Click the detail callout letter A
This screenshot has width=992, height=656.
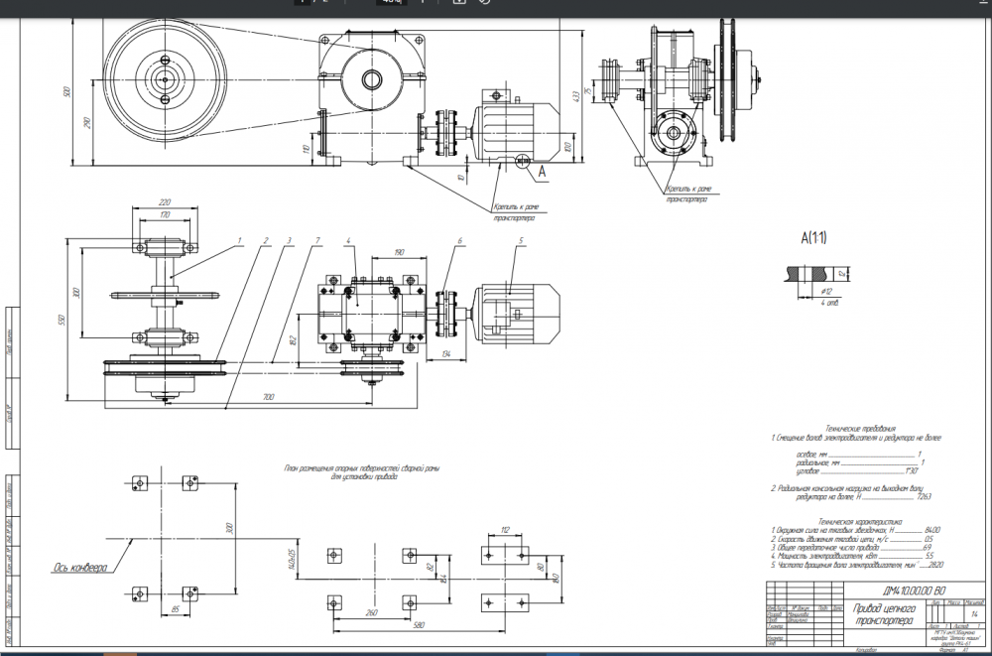pyautogui.click(x=542, y=171)
